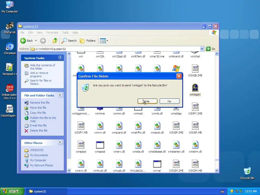
Task: Open the Help menu
Action: [x=75, y=32]
